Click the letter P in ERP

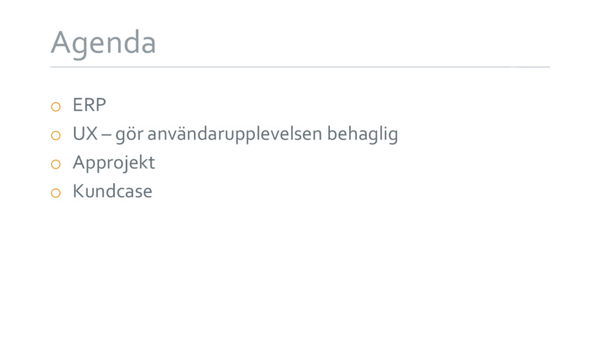click(101, 105)
